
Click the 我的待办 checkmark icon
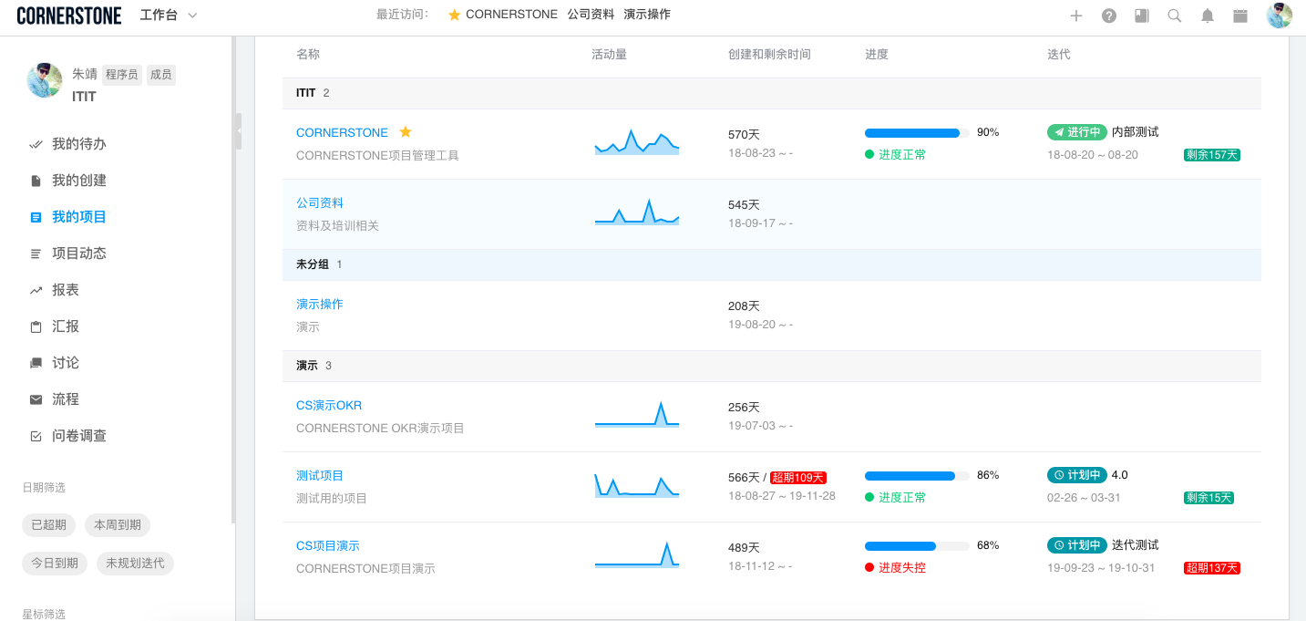(36, 144)
